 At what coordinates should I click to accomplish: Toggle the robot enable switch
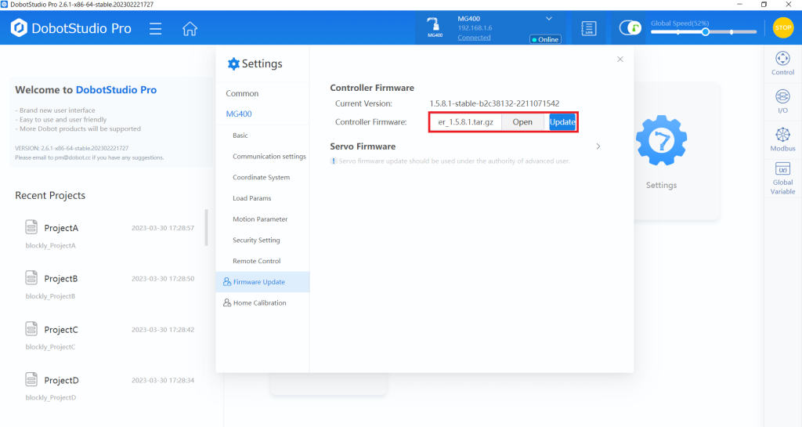click(630, 28)
